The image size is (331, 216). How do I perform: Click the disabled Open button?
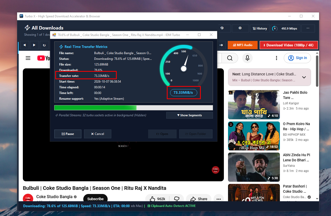[162, 134]
